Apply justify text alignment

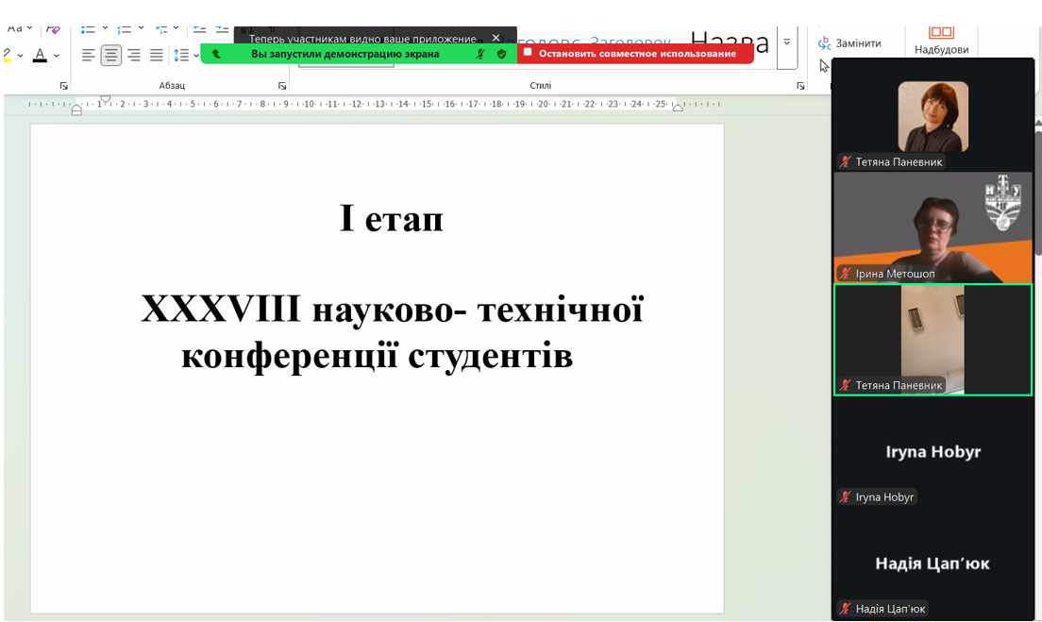coord(157,55)
